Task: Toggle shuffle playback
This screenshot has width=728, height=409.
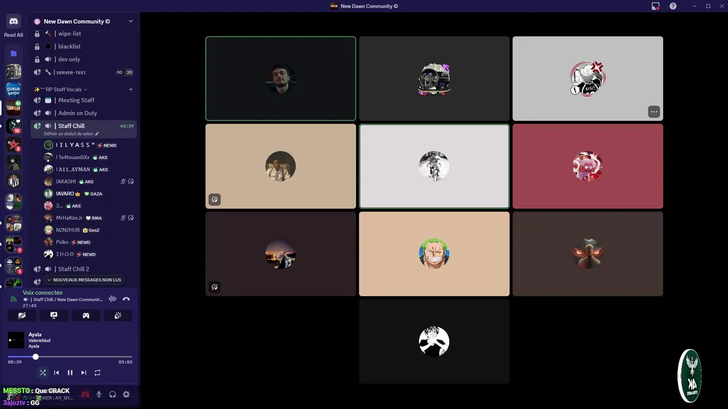Action: coord(43,373)
